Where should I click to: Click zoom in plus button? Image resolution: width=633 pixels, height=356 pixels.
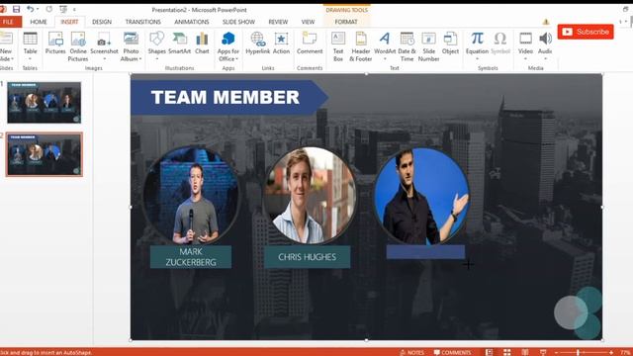point(611,352)
